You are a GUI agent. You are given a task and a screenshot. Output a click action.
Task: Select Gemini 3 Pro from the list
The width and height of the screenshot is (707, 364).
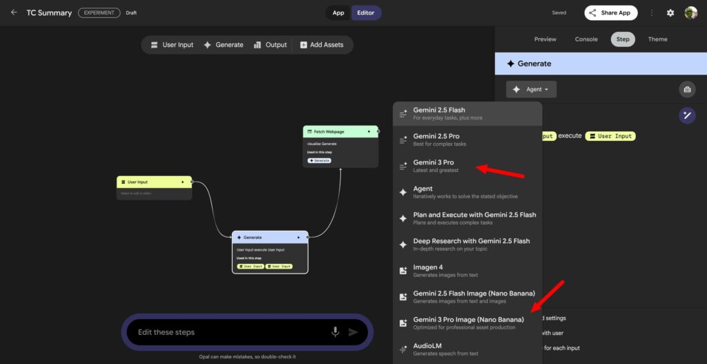(467, 166)
